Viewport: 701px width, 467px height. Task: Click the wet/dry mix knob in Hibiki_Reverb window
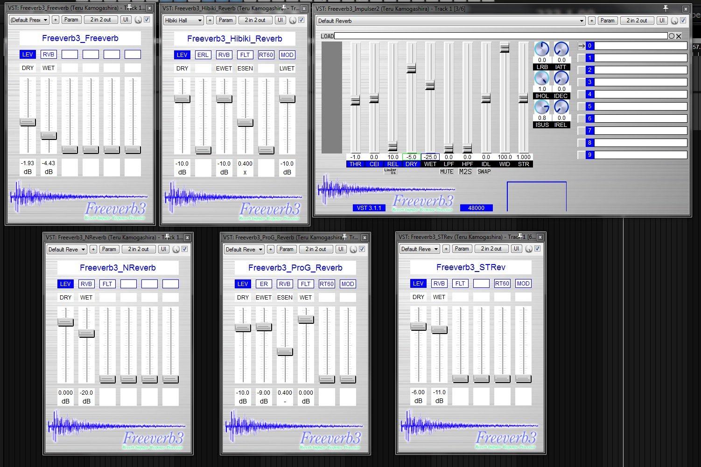[293, 20]
